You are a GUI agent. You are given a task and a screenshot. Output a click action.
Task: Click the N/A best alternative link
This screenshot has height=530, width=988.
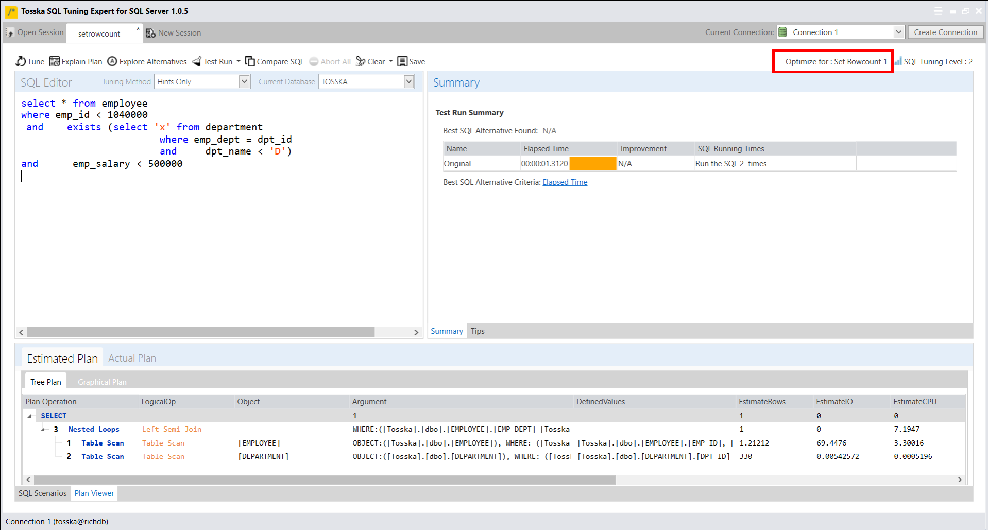[549, 130]
